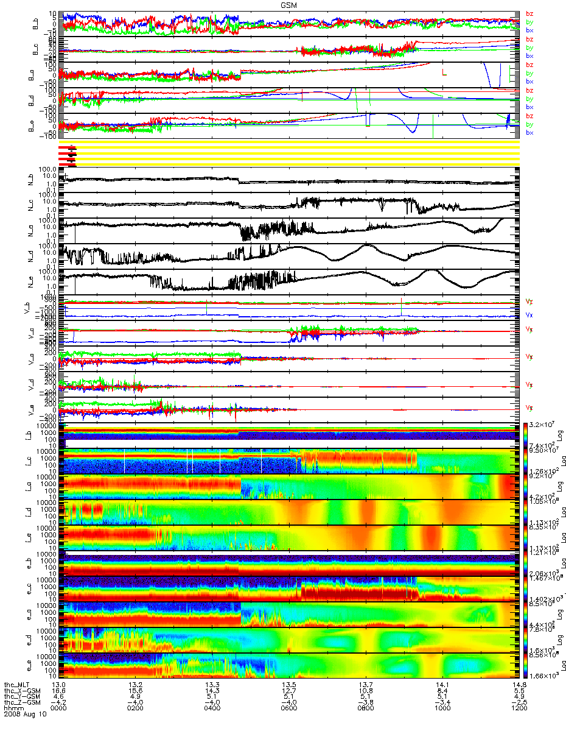Click the "e_d" electron spectrogram label
The width and height of the screenshot is (566, 731).
tap(28, 640)
